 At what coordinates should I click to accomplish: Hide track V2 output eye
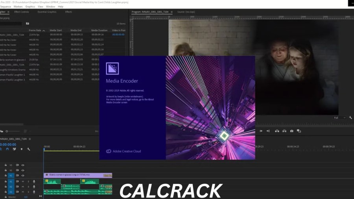23,170
